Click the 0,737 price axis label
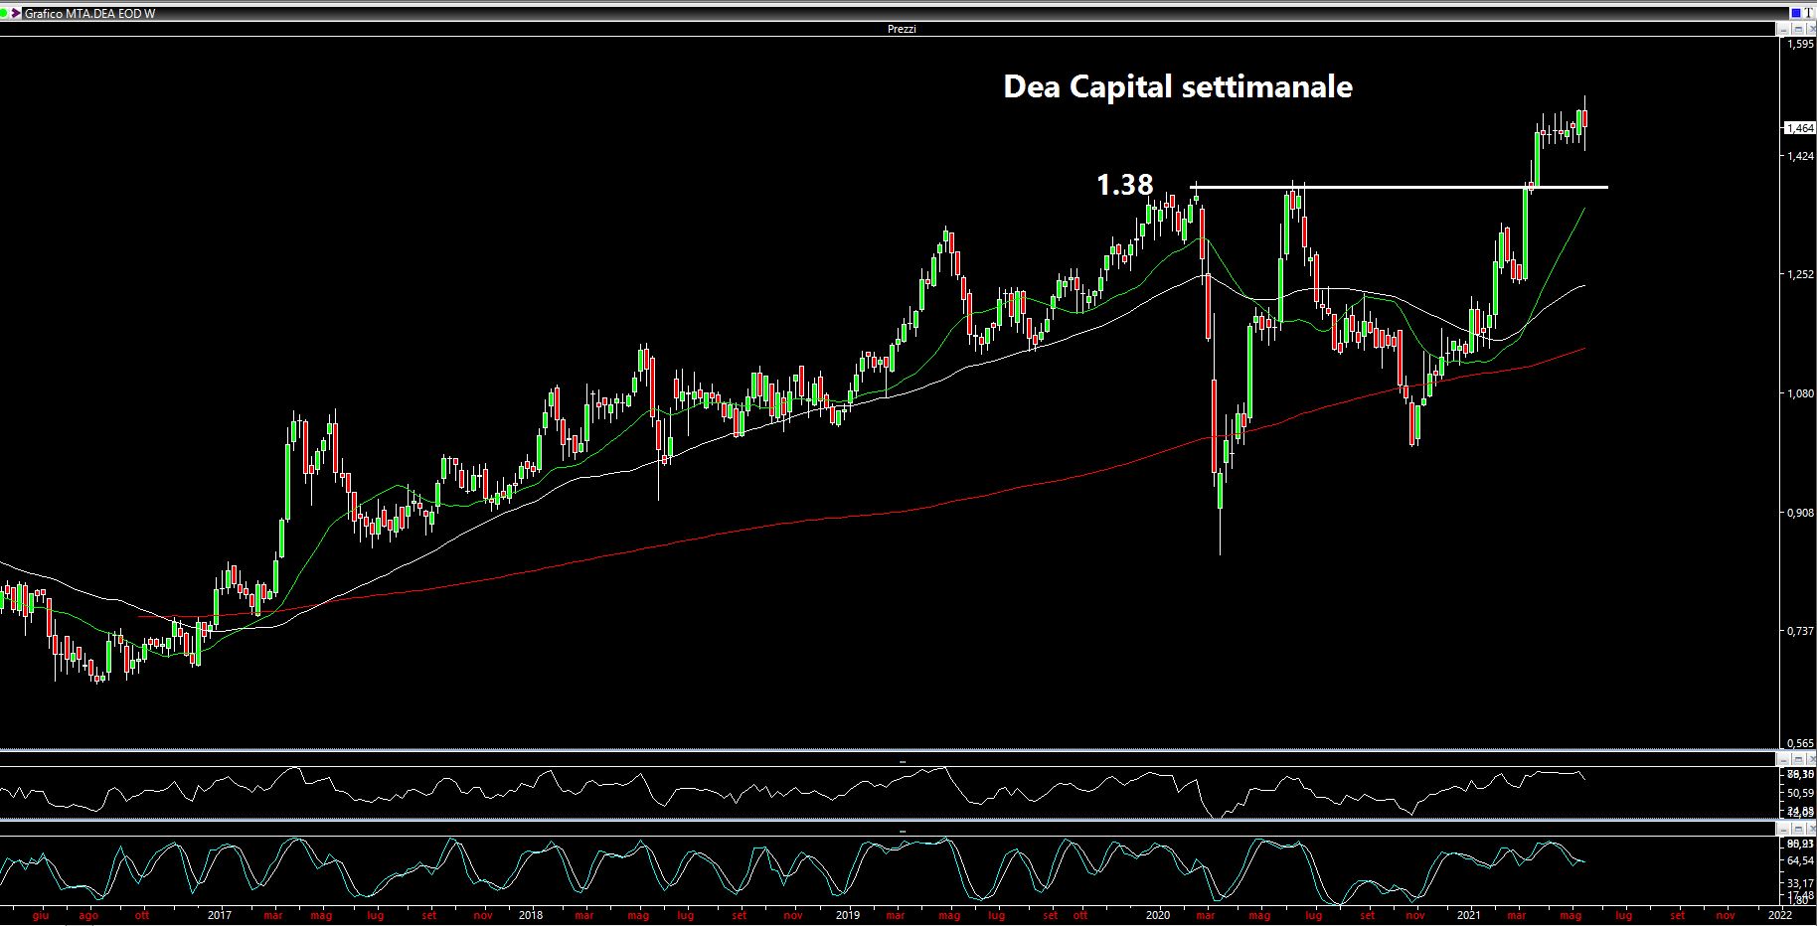Image resolution: width=1817 pixels, height=926 pixels. coord(1801,631)
